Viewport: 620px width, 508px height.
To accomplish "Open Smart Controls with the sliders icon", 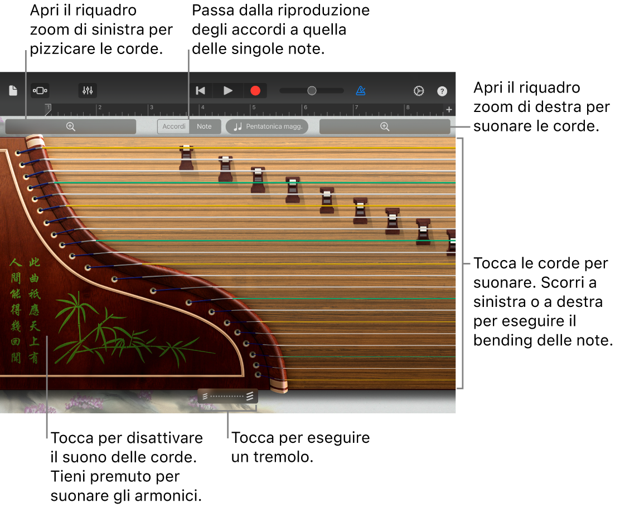I will click(x=87, y=90).
